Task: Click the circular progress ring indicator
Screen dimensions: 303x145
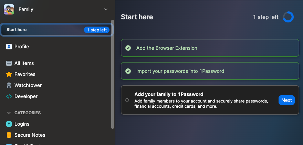Action: [288, 17]
